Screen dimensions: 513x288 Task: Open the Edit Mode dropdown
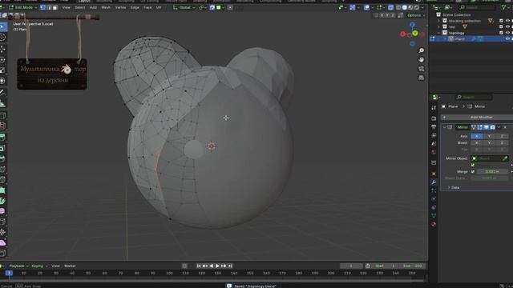(22, 7)
